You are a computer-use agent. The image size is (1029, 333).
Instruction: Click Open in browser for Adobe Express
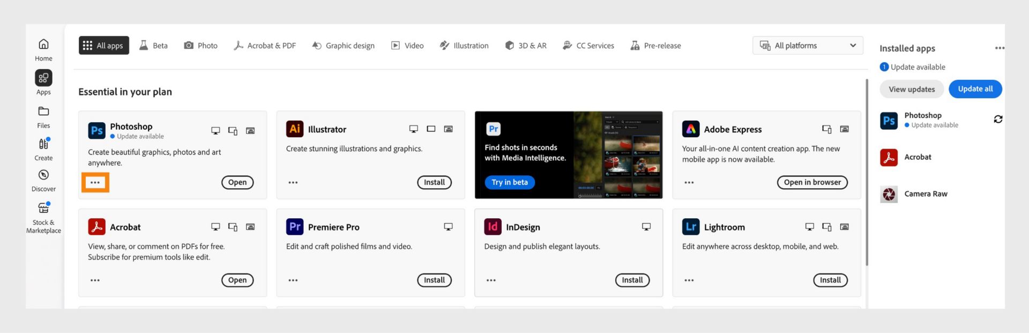tap(812, 182)
